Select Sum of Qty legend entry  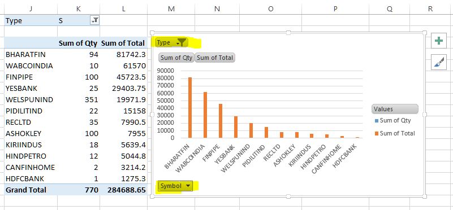pos(392,121)
